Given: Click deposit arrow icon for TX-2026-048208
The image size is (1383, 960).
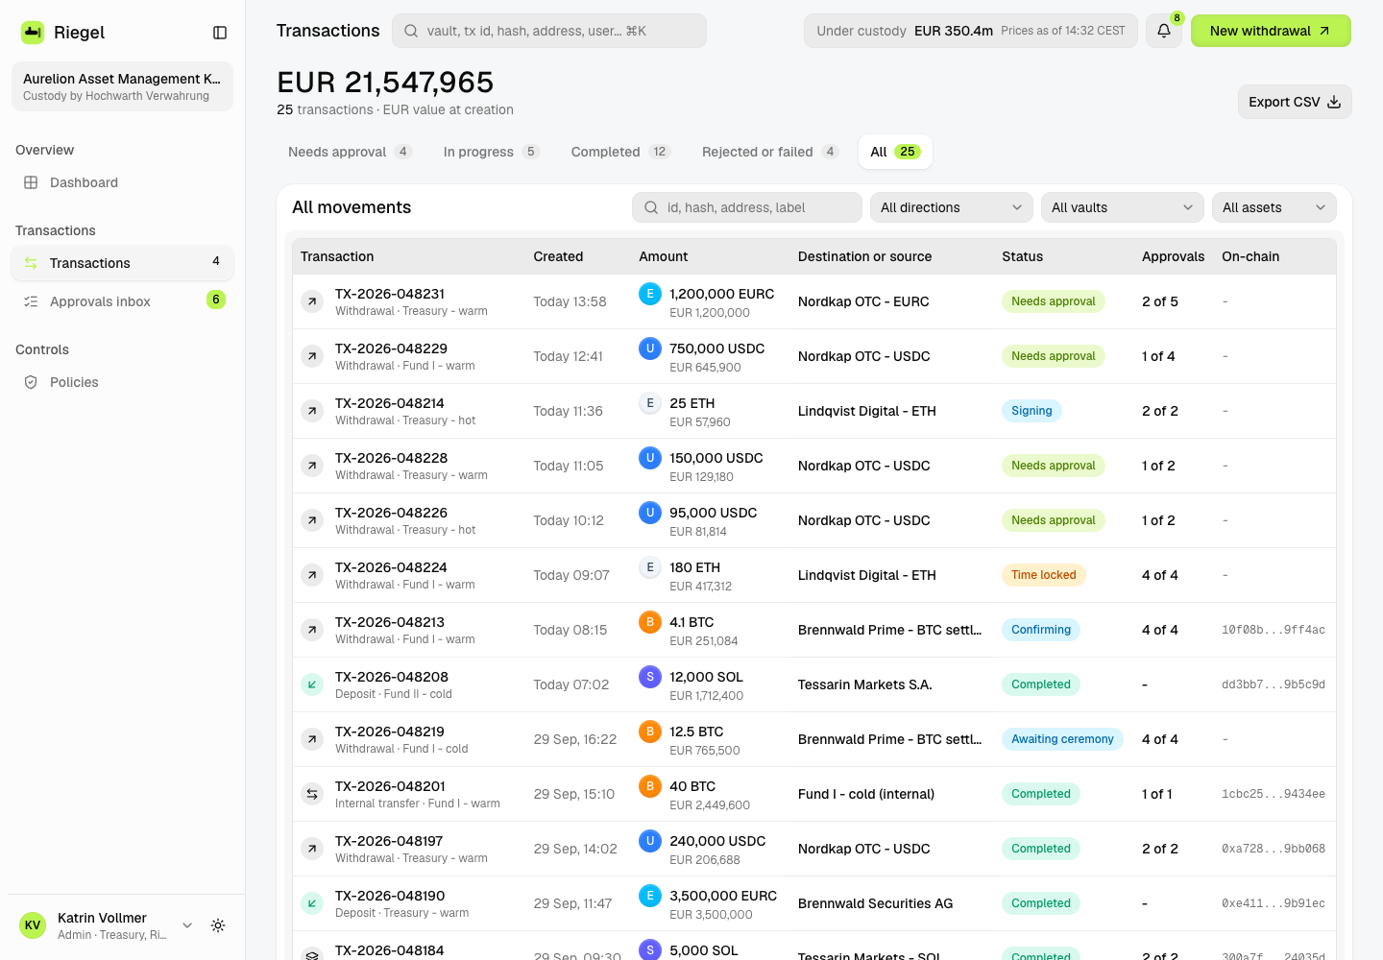Looking at the screenshot, I should click(x=312, y=684).
